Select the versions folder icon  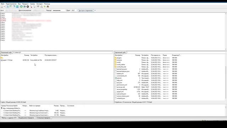(x=116, y=60)
